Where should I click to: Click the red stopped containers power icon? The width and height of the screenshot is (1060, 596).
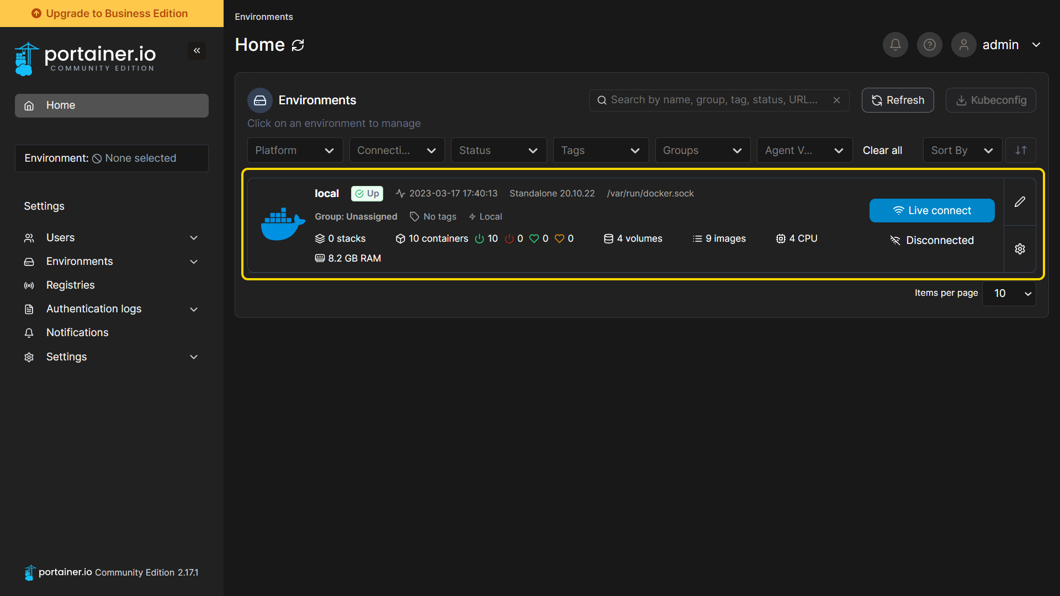click(x=510, y=239)
